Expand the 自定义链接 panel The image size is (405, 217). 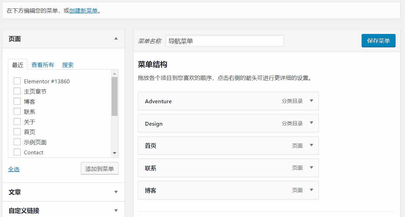coord(116,210)
